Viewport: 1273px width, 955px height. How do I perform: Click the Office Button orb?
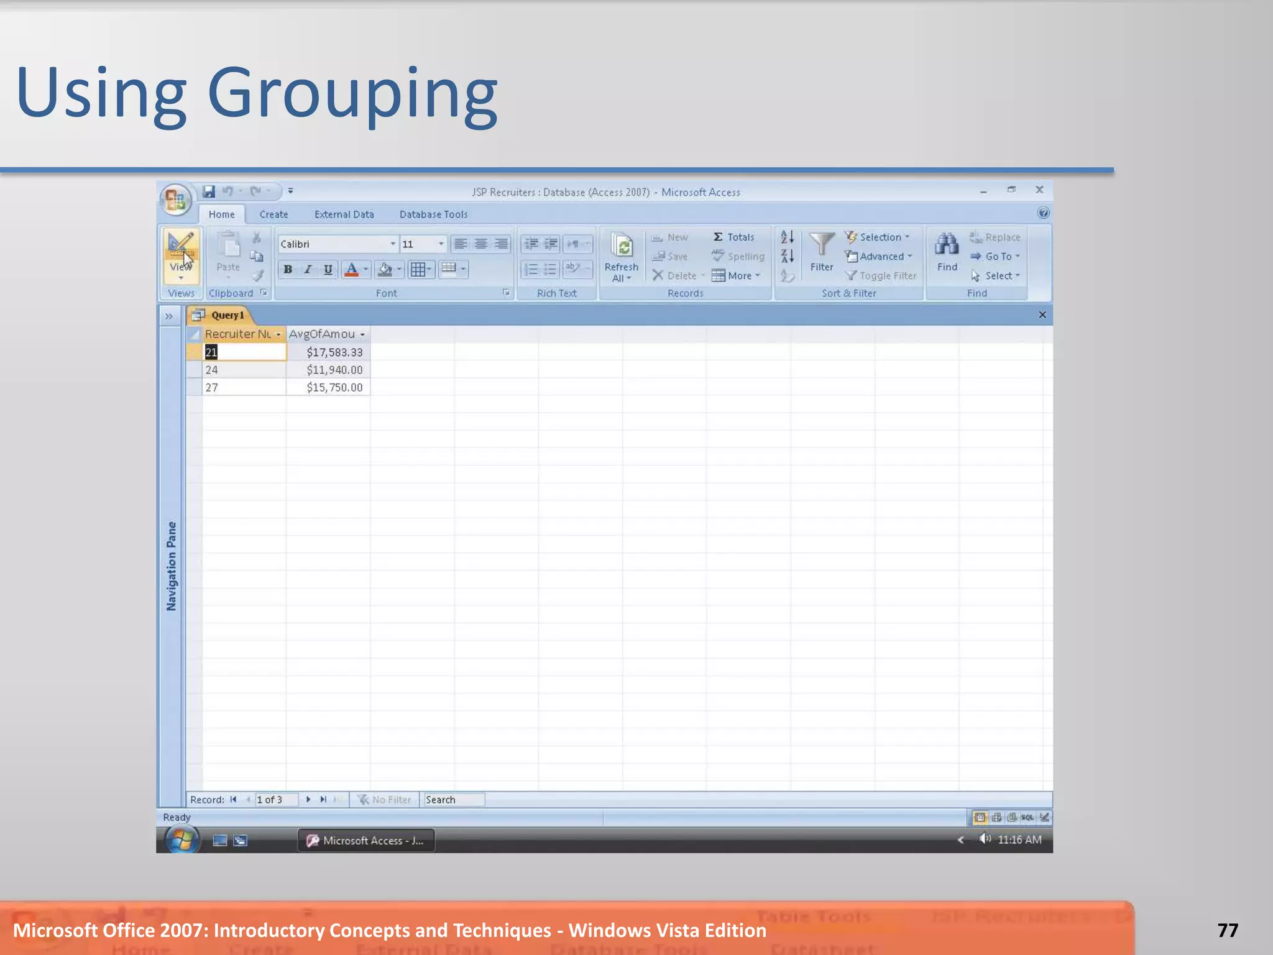176,200
